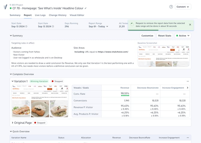Open the three-dot menu for Variation 1
The image size is (201, 143).
[188, 81]
